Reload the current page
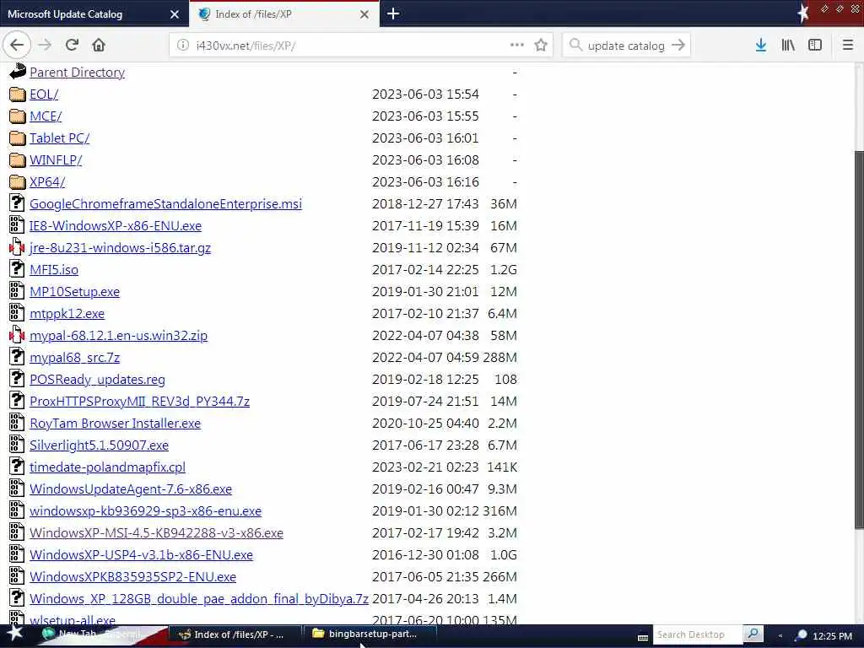The image size is (864, 648). pos(72,45)
